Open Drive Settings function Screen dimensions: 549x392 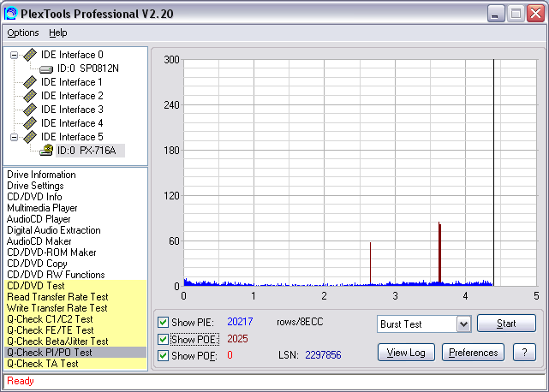(35, 186)
